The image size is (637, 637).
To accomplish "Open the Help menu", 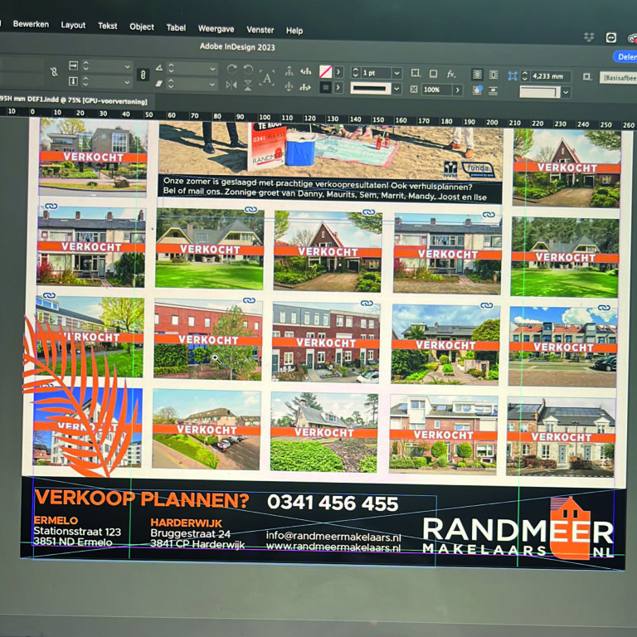I will tap(294, 31).
